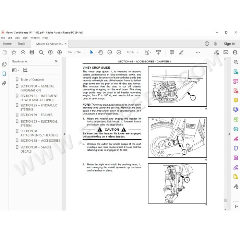Send file by email envelope icon
The image size is (240, 240).
coord(226,52)
